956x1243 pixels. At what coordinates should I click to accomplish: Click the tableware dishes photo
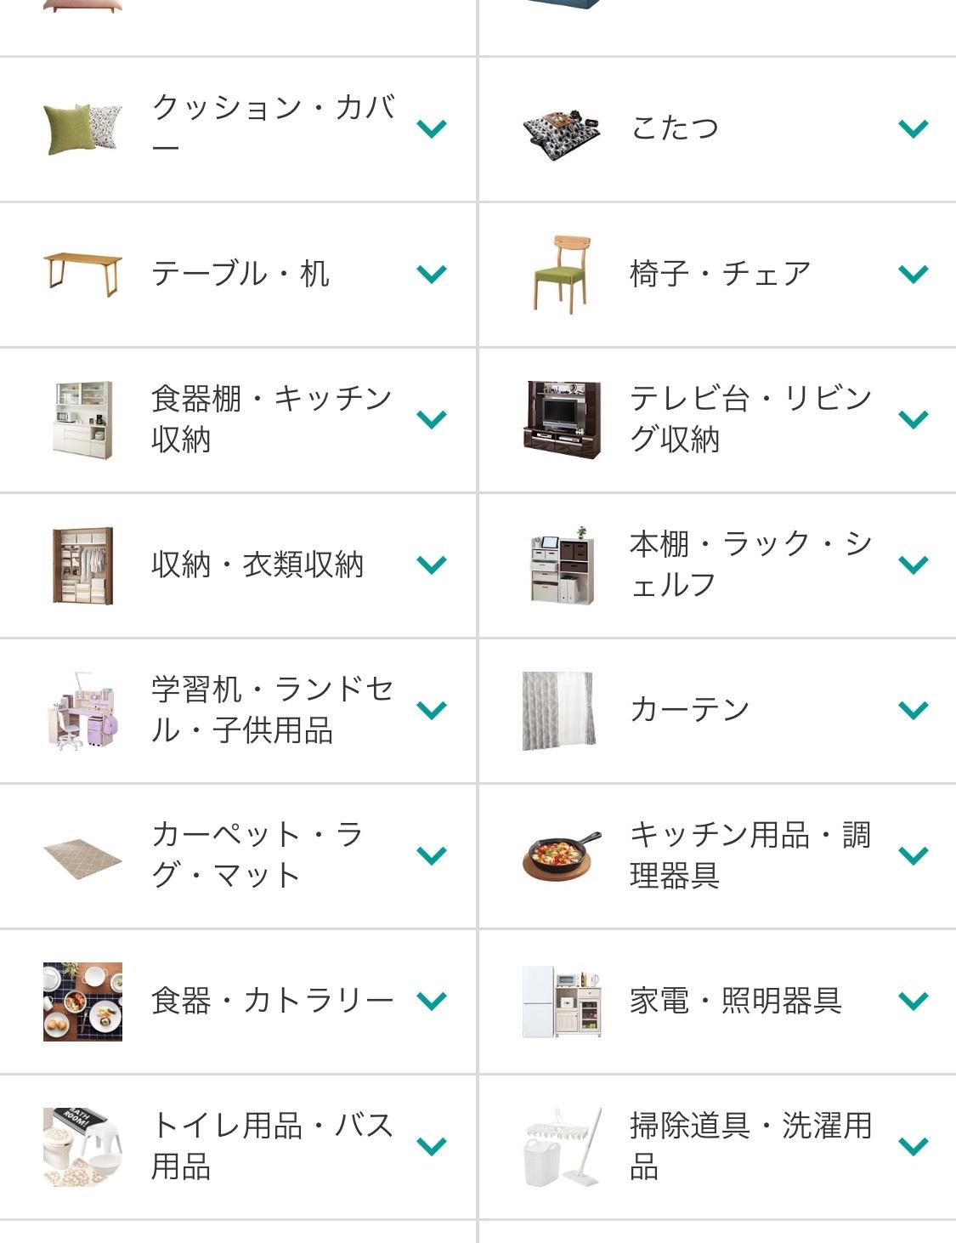point(82,1002)
